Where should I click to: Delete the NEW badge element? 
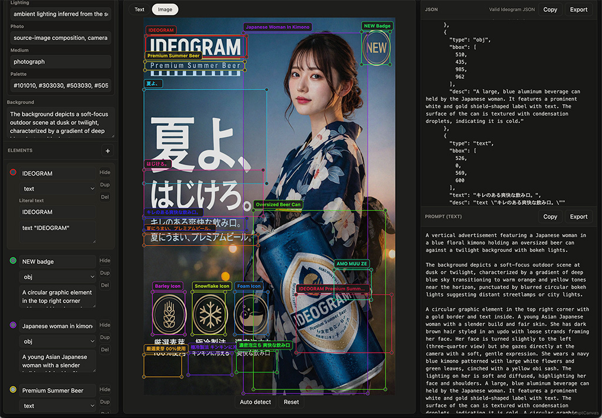[x=105, y=285]
